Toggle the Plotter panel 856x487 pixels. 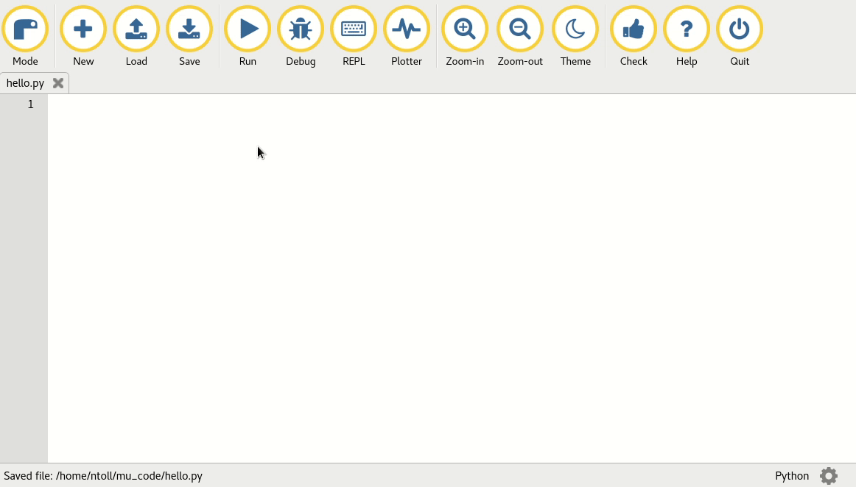407,29
